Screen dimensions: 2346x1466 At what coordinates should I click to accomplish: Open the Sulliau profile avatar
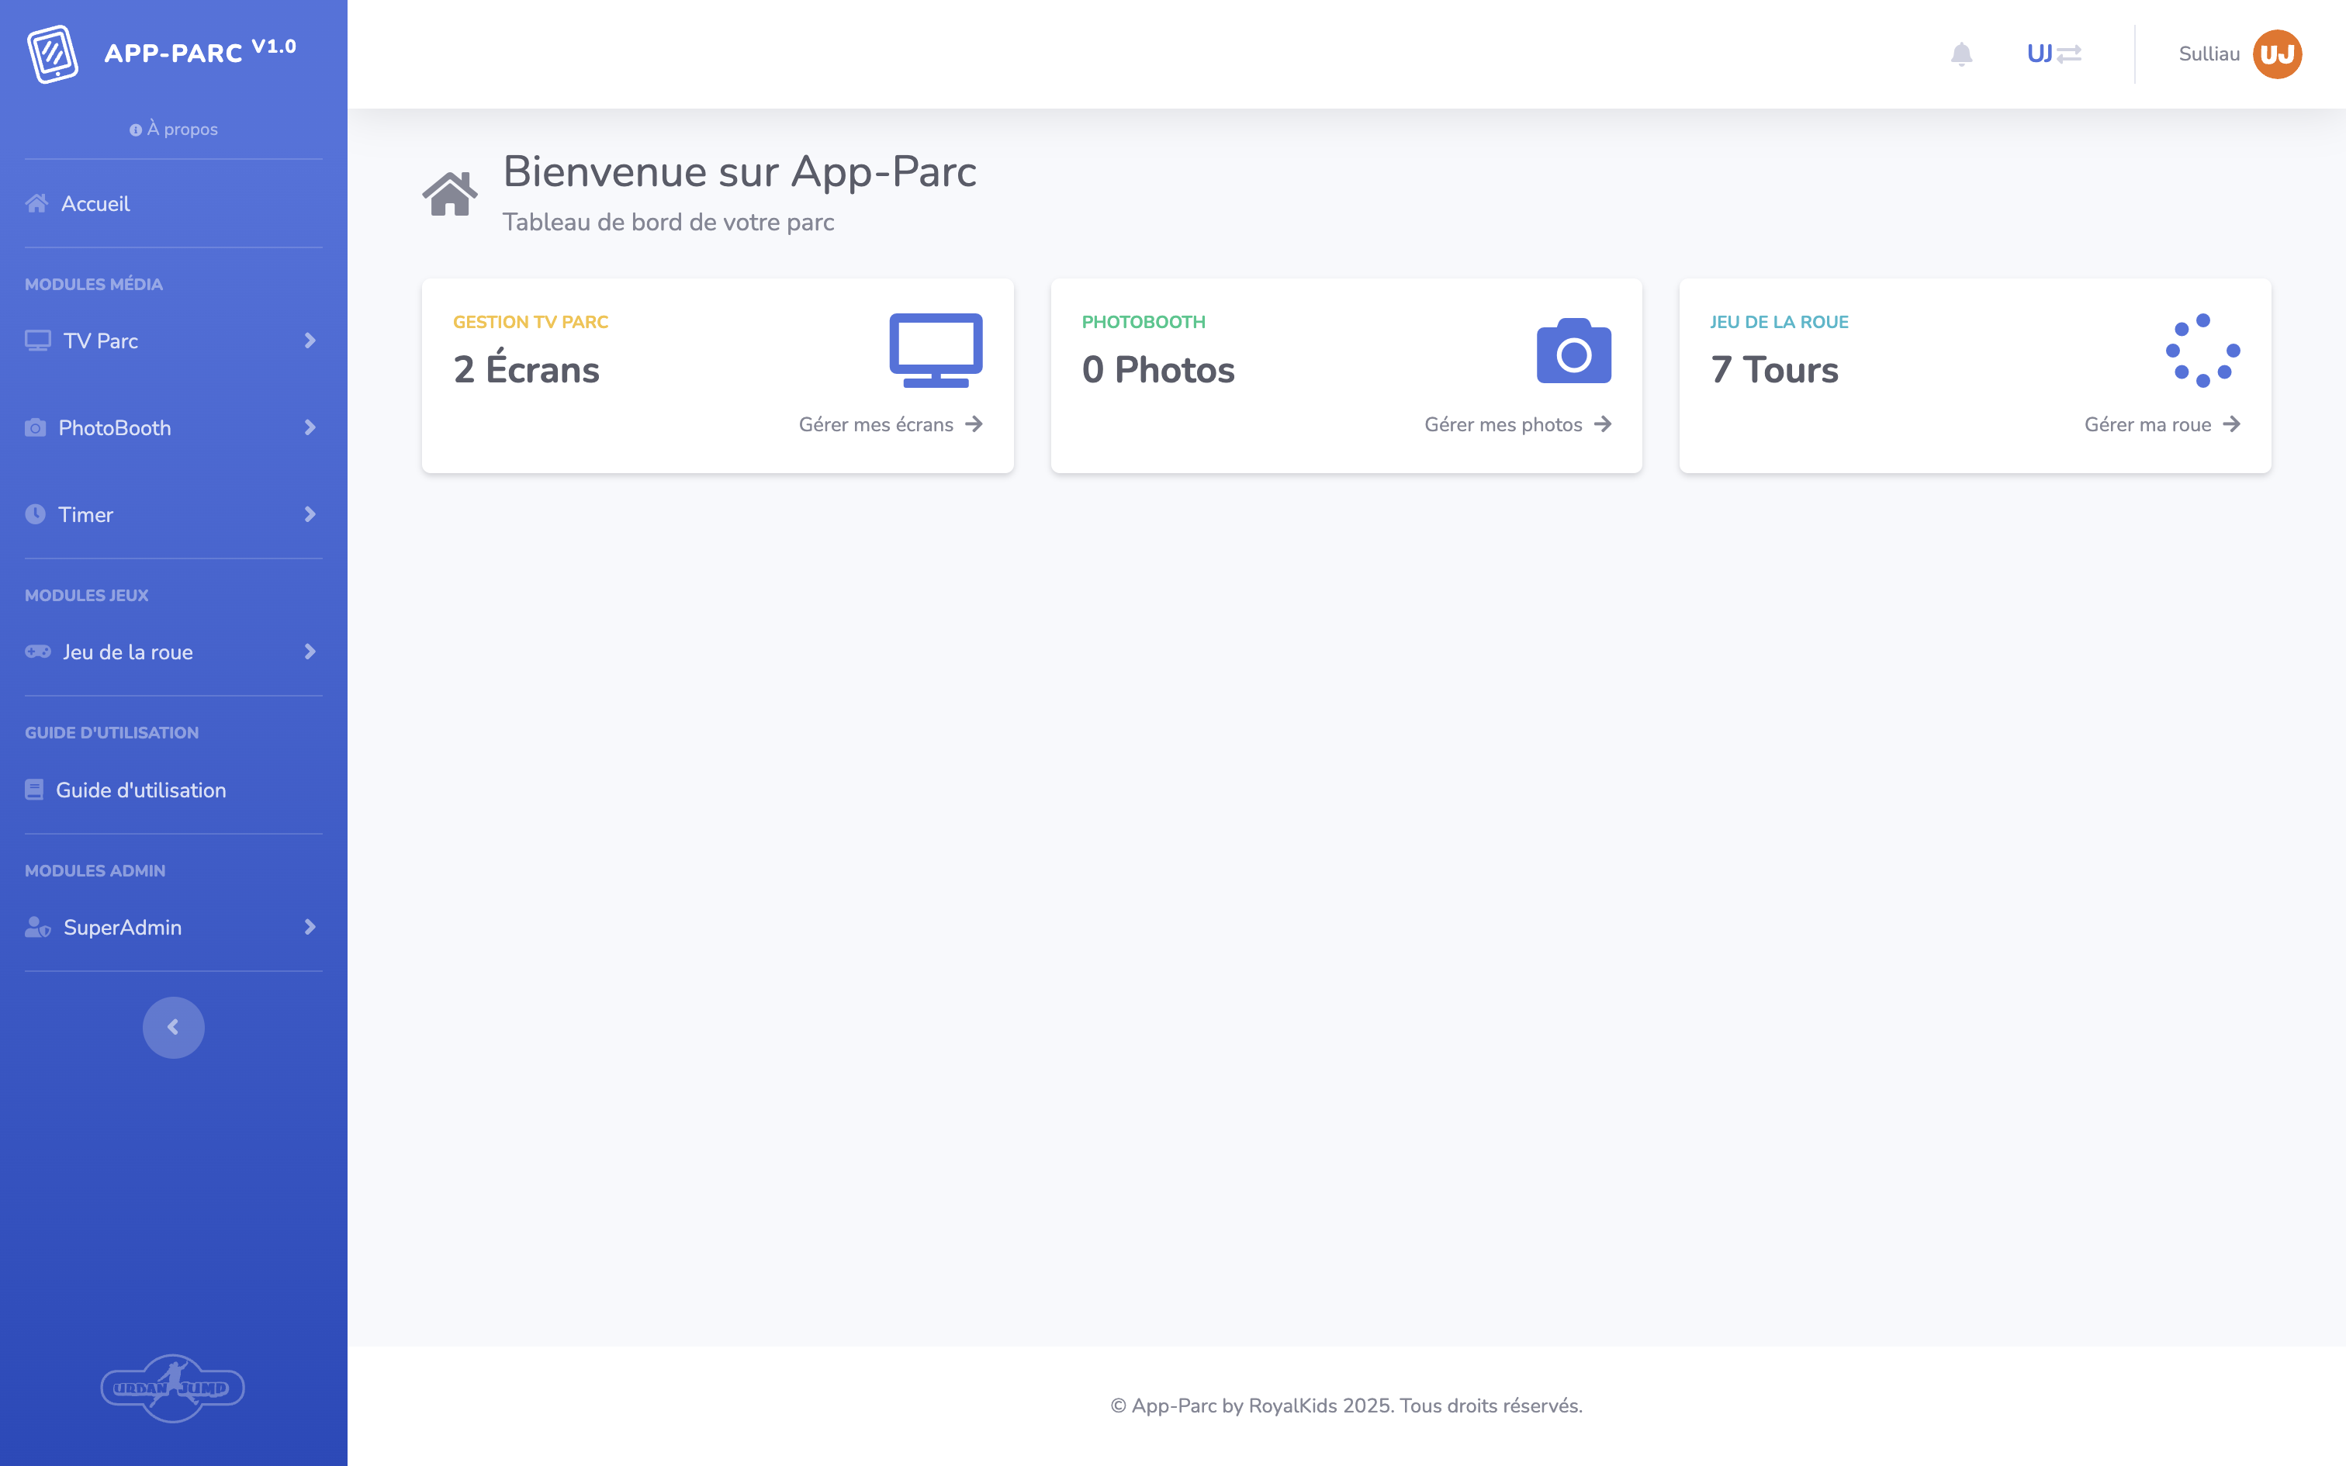coord(2280,54)
